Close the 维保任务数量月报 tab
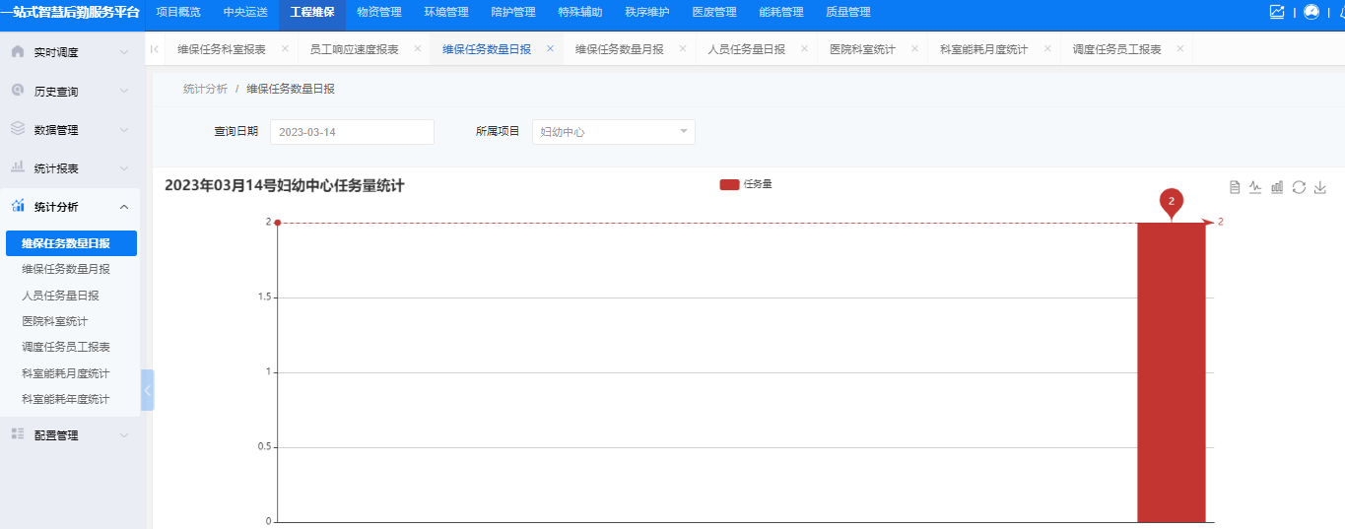The height and width of the screenshot is (529, 1345). click(682, 48)
